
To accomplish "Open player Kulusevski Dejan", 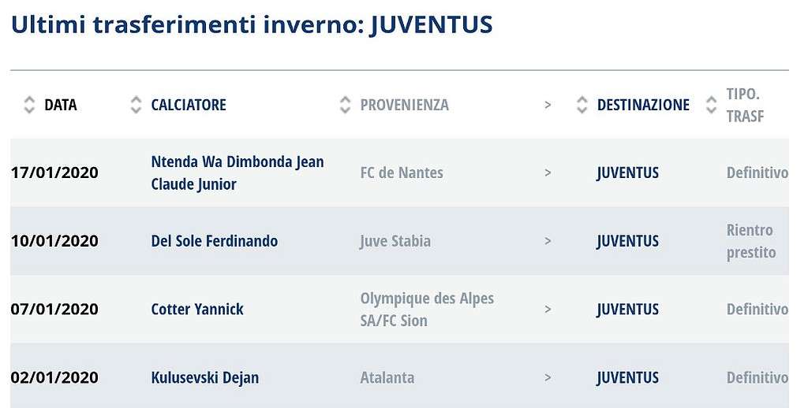I will (205, 377).
